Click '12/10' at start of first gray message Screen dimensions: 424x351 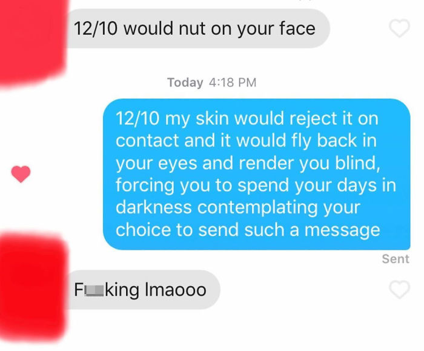(96, 28)
